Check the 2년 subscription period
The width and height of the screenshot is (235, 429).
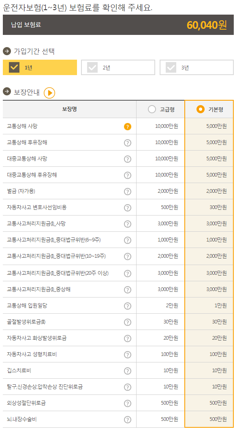(x=92, y=67)
